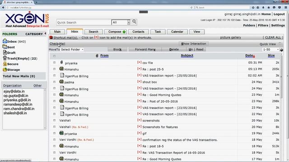Open the MoveTo Select Folder dropdown

pos(66,49)
